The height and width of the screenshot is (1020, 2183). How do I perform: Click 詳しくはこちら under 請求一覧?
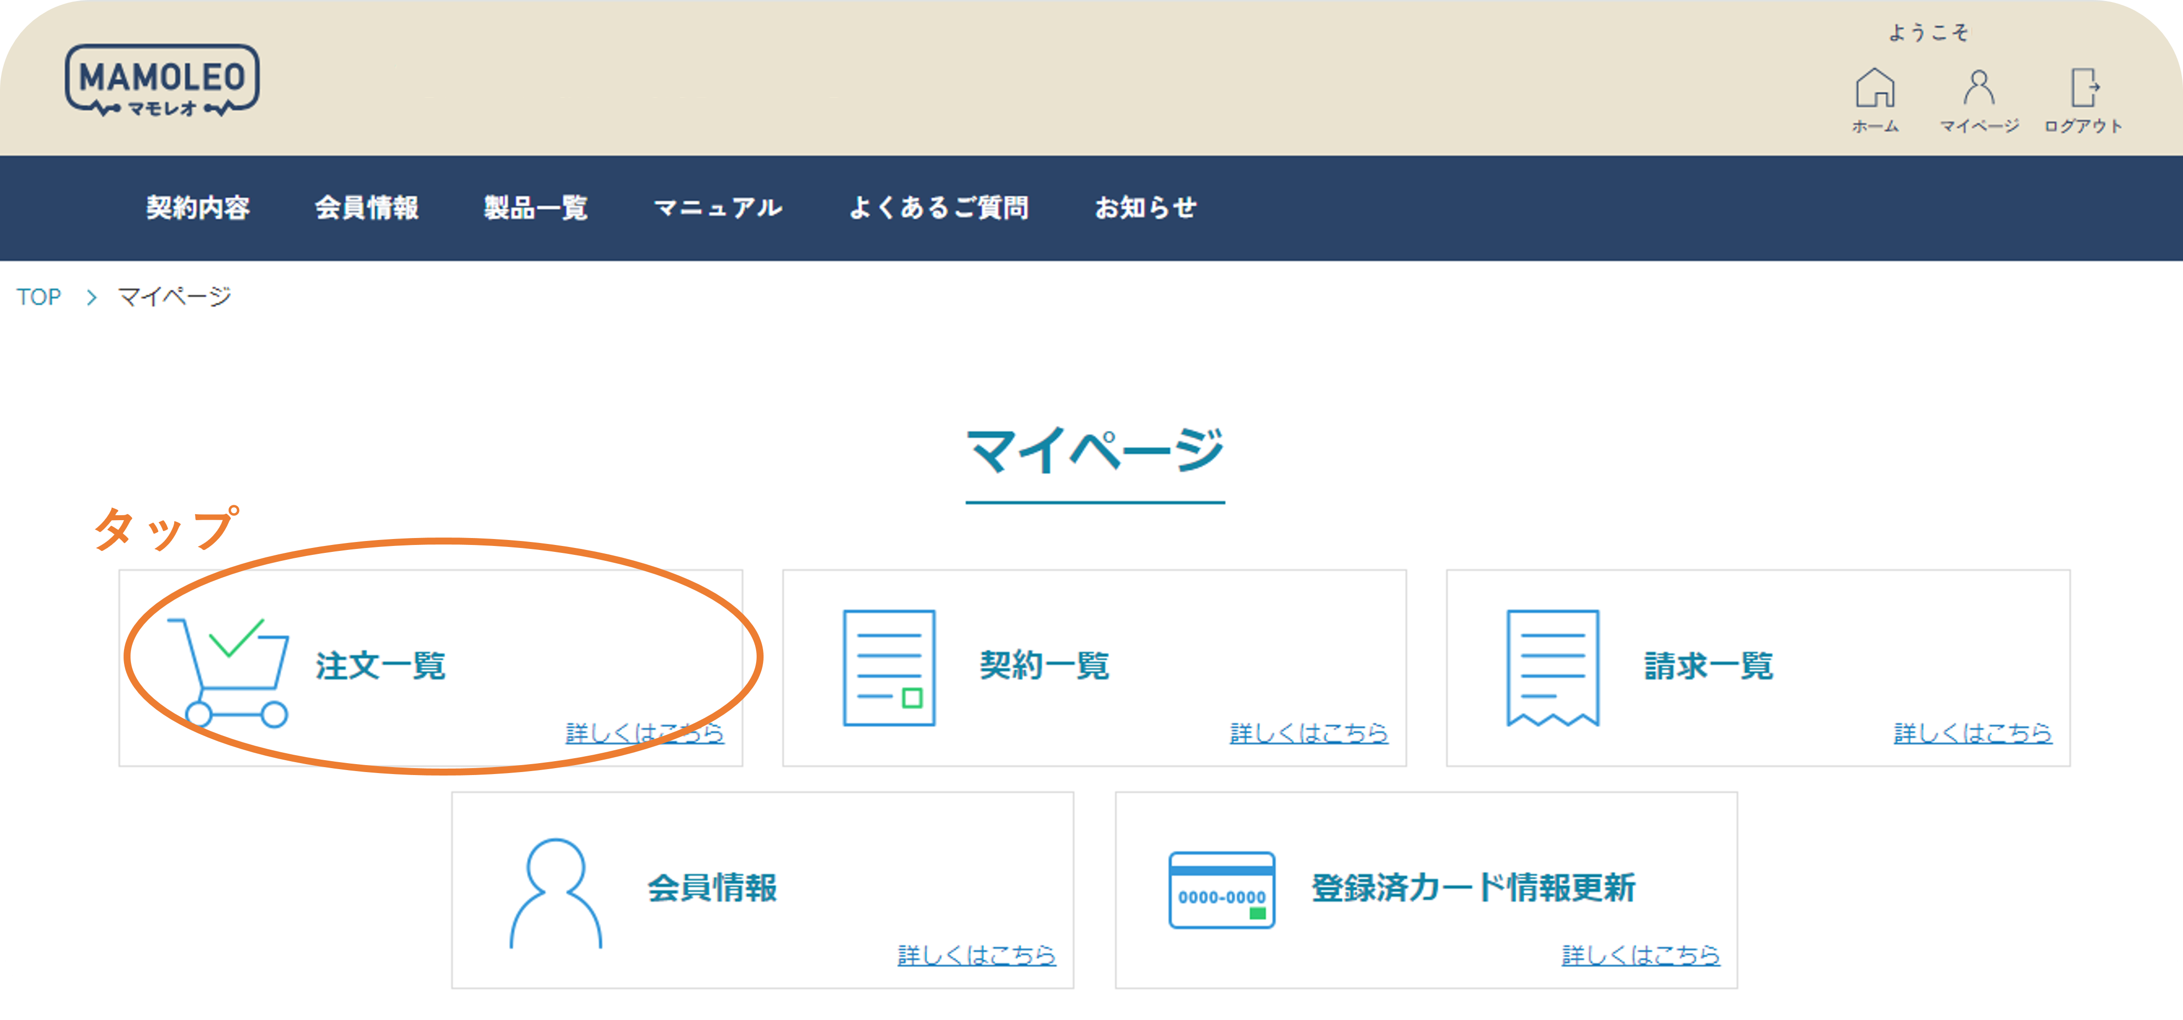point(1973,733)
